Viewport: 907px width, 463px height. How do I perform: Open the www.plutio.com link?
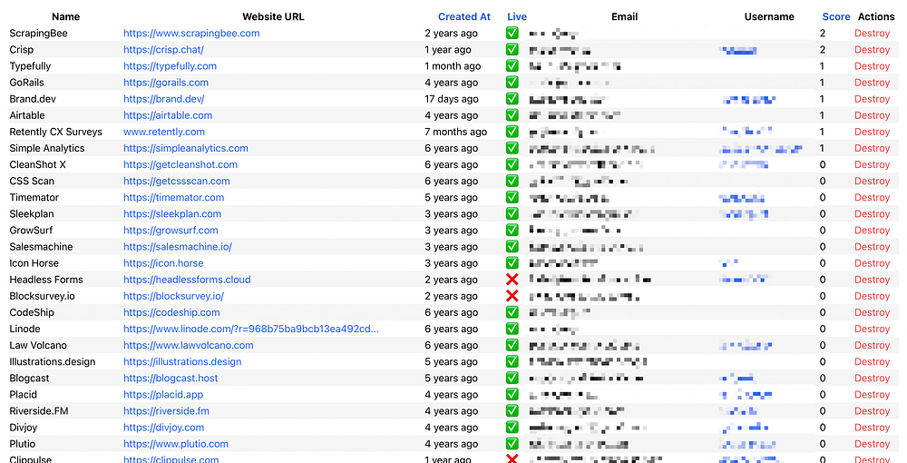(x=176, y=444)
